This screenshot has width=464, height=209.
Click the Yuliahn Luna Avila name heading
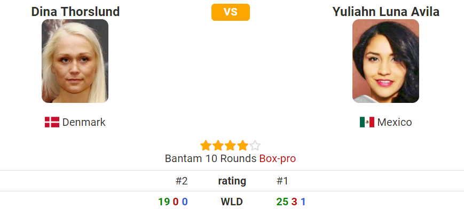click(x=386, y=12)
